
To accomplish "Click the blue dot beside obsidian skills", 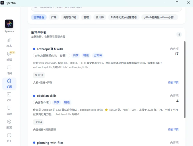I will 34,96.
